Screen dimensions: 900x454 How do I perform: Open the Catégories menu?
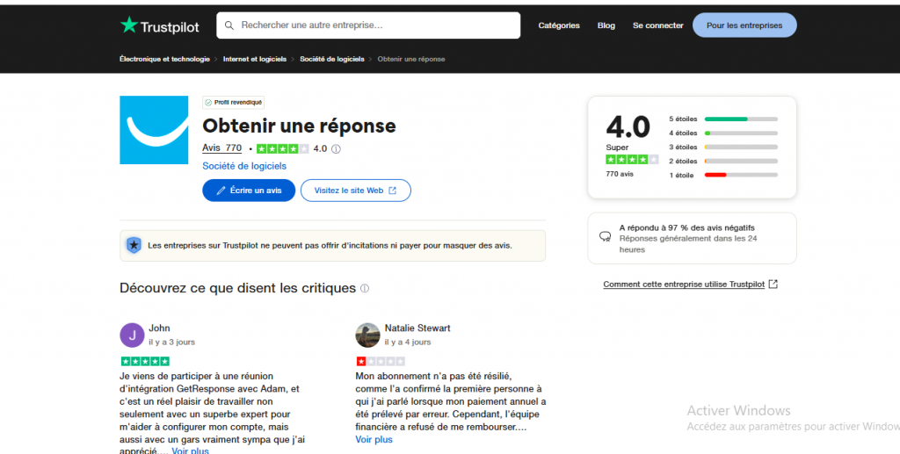coord(558,25)
